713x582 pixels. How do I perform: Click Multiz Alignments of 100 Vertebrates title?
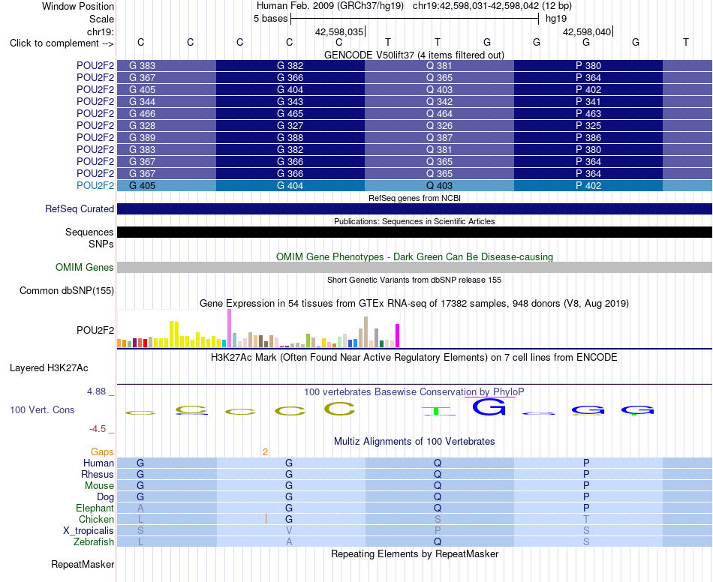point(414,441)
